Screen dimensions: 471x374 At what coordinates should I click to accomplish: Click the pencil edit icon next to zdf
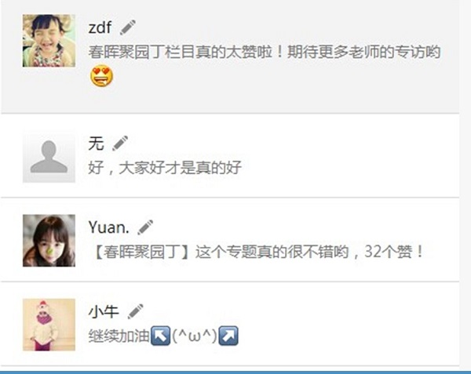(128, 27)
